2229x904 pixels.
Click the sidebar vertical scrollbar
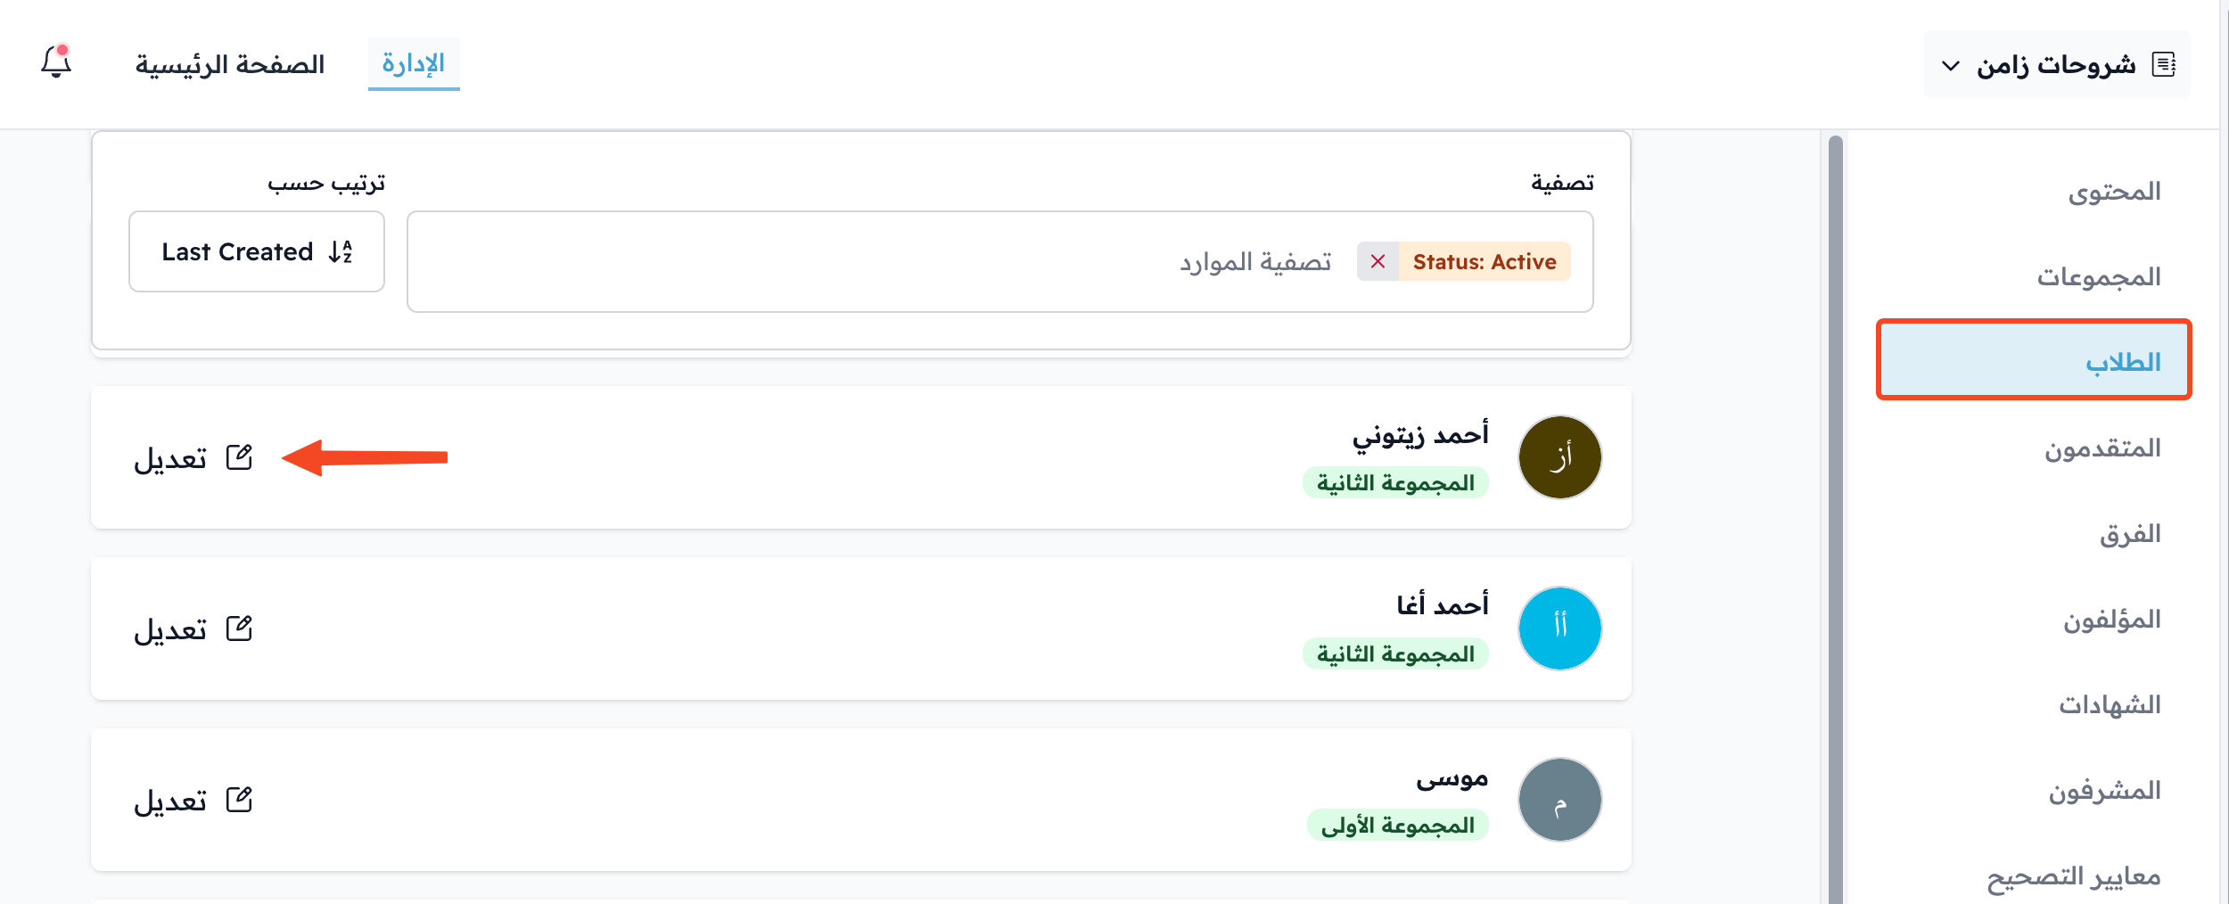[1836, 519]
